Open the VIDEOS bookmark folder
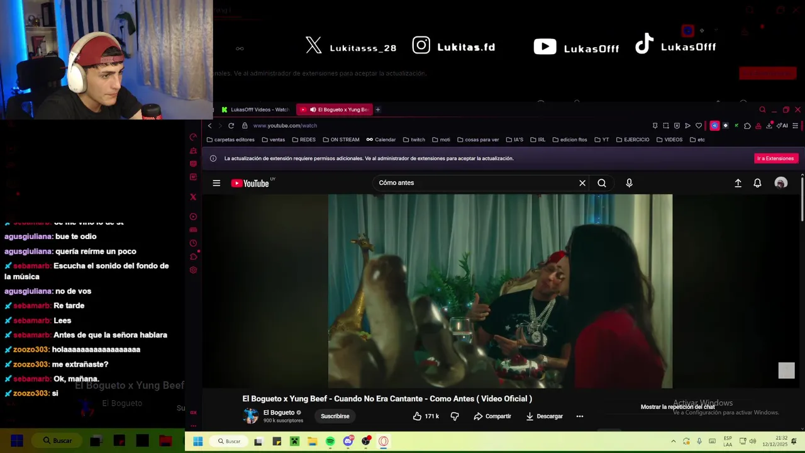The image size is (805, 453). (669, 140)
